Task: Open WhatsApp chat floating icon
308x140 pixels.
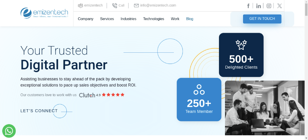Action: pos(9,131)
